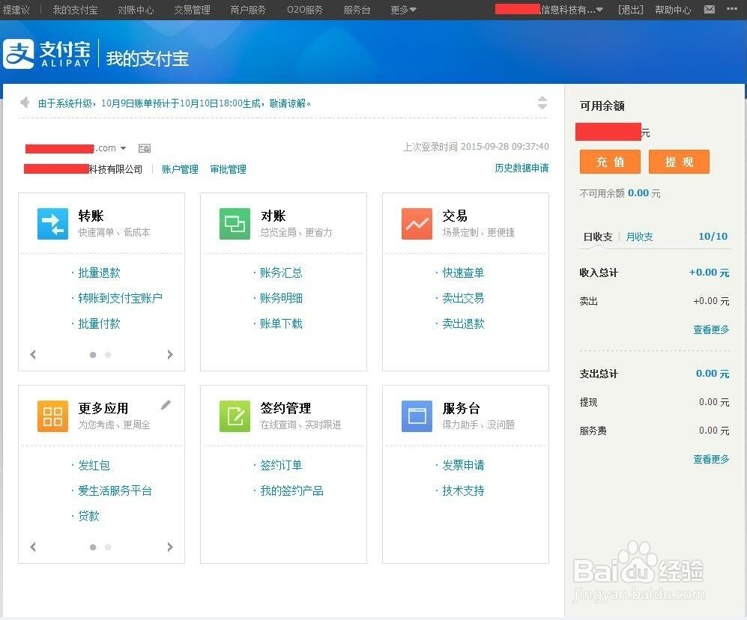Open the 快速查单 link
747x620 pixels.
(463, 273)
